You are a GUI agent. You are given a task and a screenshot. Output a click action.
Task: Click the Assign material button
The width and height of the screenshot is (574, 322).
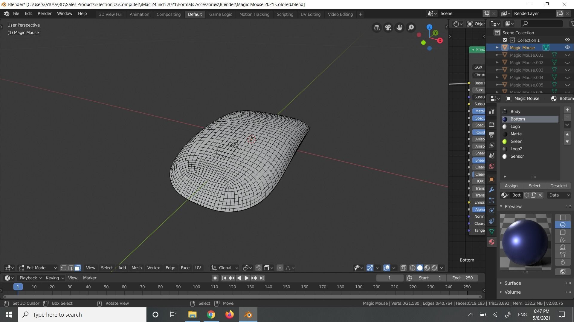click(x=511, y=186)
